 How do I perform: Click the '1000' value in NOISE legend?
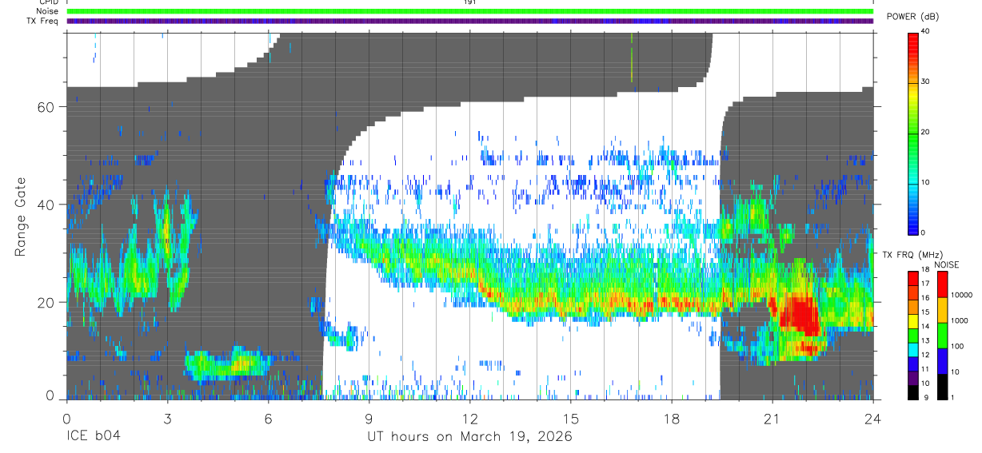tap(960, 320)
